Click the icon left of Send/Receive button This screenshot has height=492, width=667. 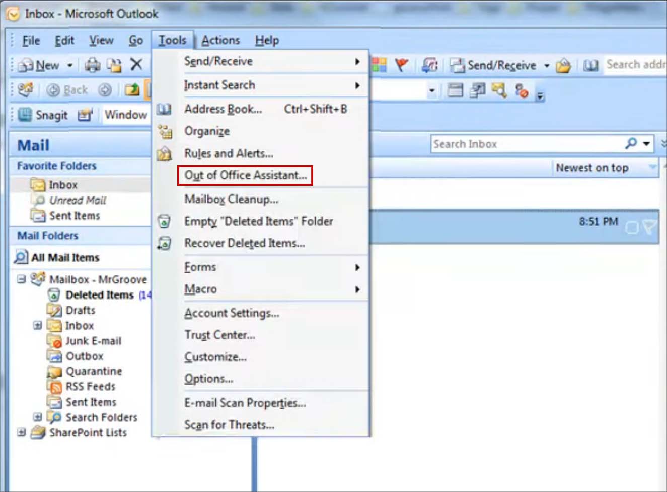point(429,65)
